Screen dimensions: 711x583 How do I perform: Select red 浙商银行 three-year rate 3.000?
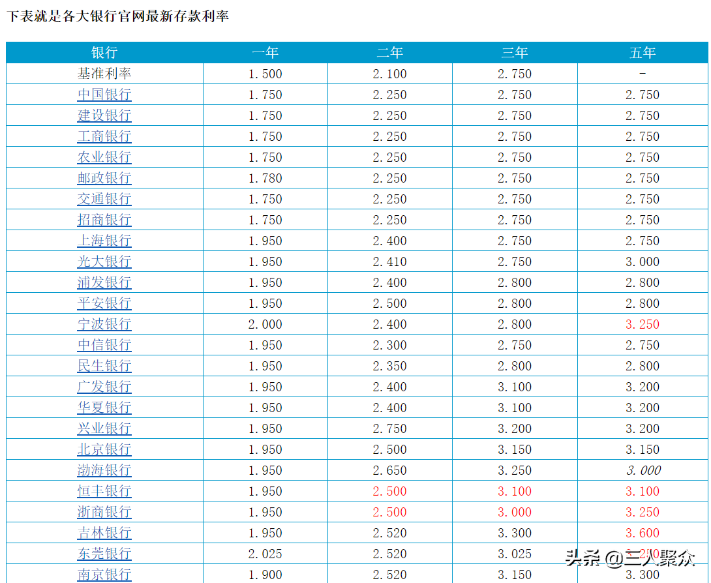click(515, 511)
